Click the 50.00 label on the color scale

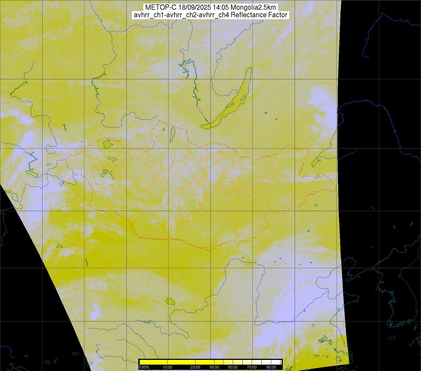(233, 367)
